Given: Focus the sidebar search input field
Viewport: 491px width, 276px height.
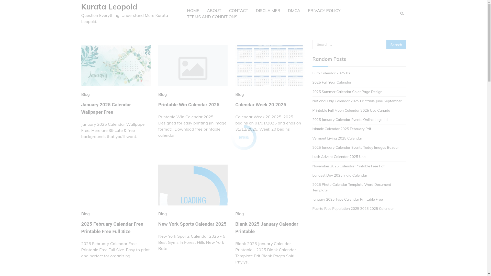Looking at the screenshot, I should coord(349,45).
